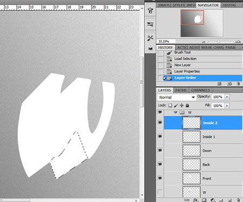243x202 pixels.
Task: Show the hidden W layer
Action: click(x=160, y=192)
